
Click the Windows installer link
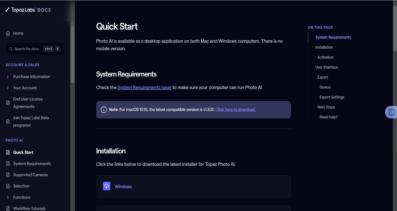[123, 187]
